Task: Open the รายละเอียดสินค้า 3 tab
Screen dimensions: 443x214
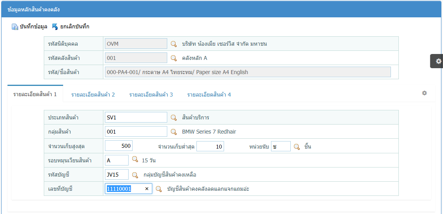Action: (151, 95)
